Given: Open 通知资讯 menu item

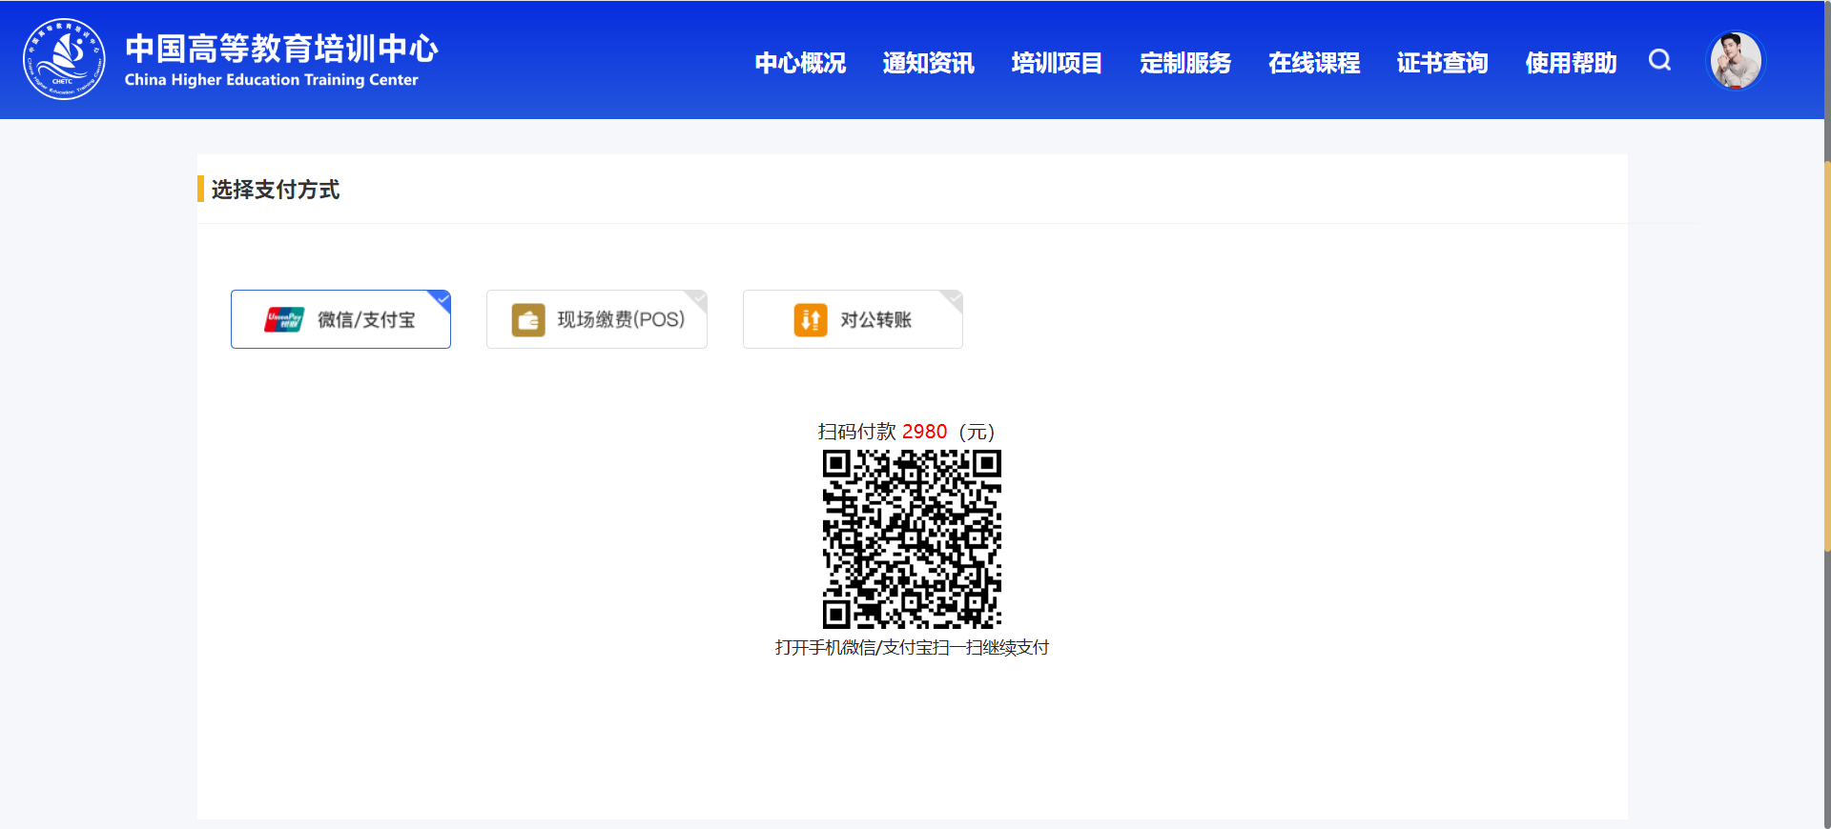Looking at the screenshot, I should 929,63.
